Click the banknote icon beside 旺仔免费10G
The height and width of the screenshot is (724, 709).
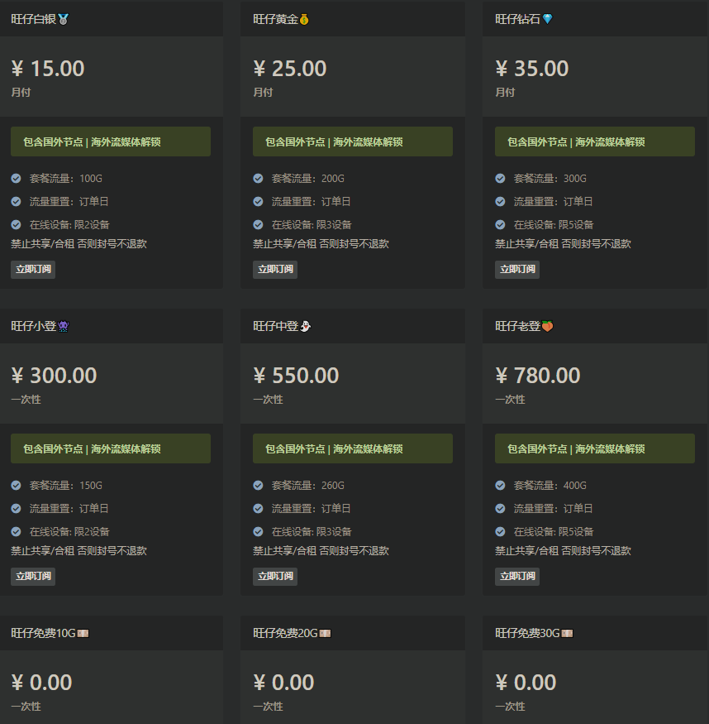(83, 634)
